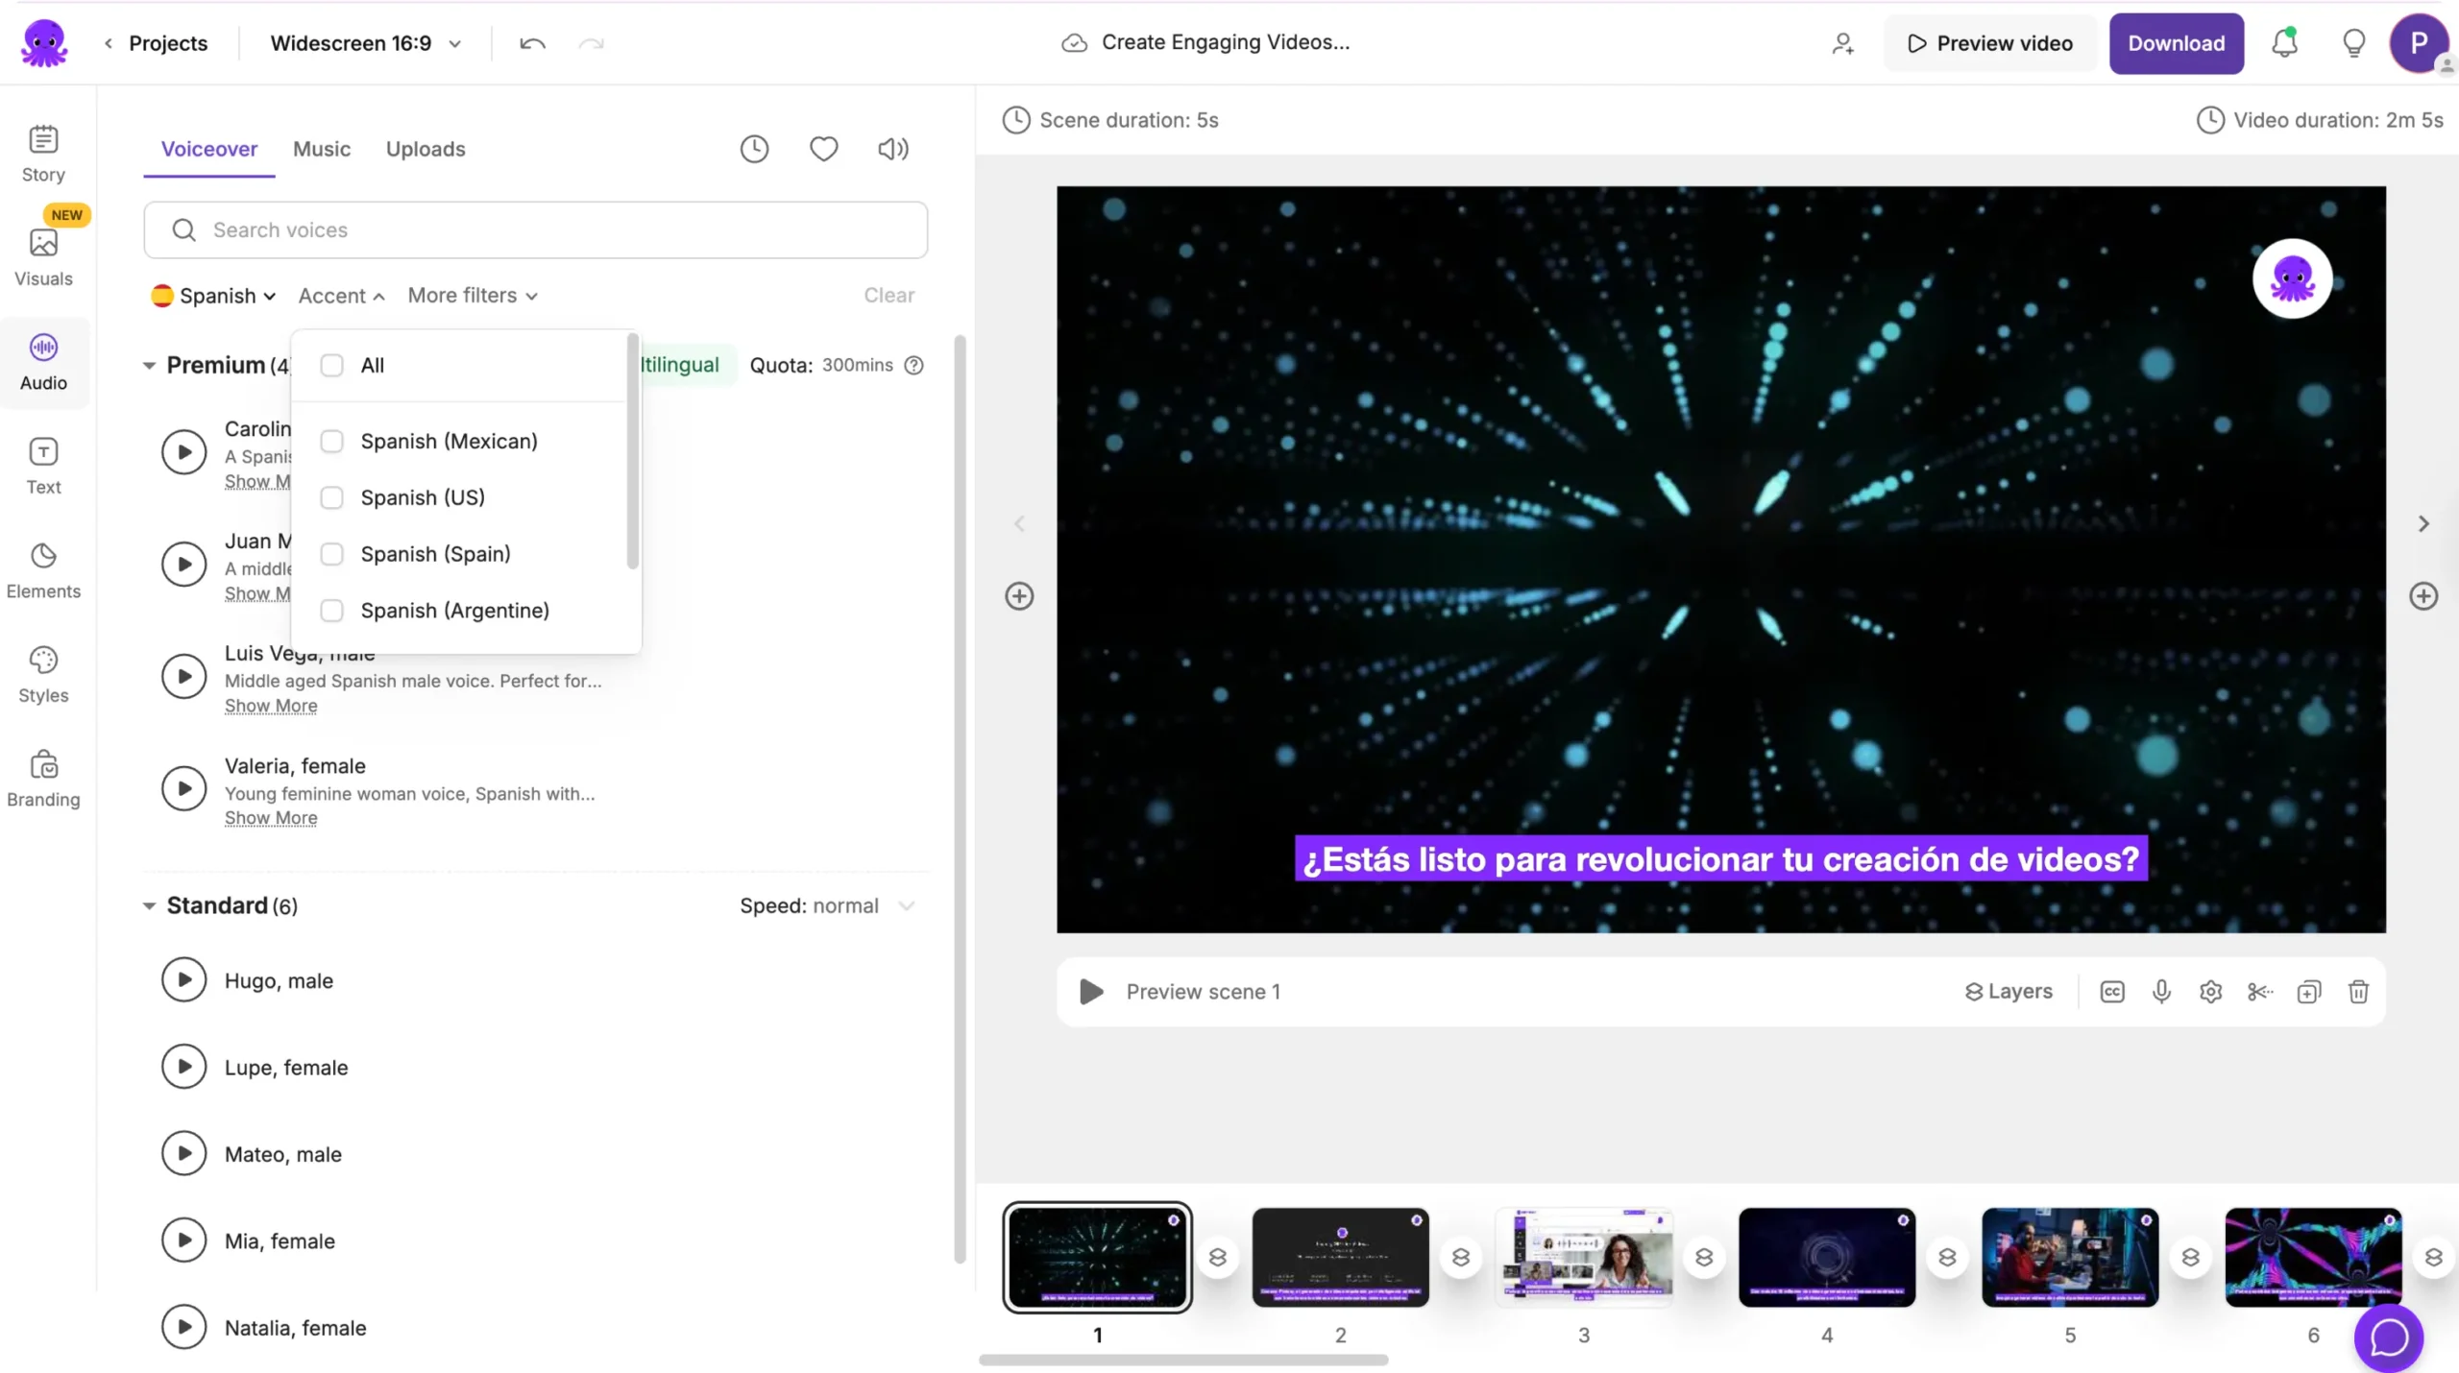This screenshot has width=2459, height=1373.
Task: Switch to the Uploads tab
Action: (425, 149)
